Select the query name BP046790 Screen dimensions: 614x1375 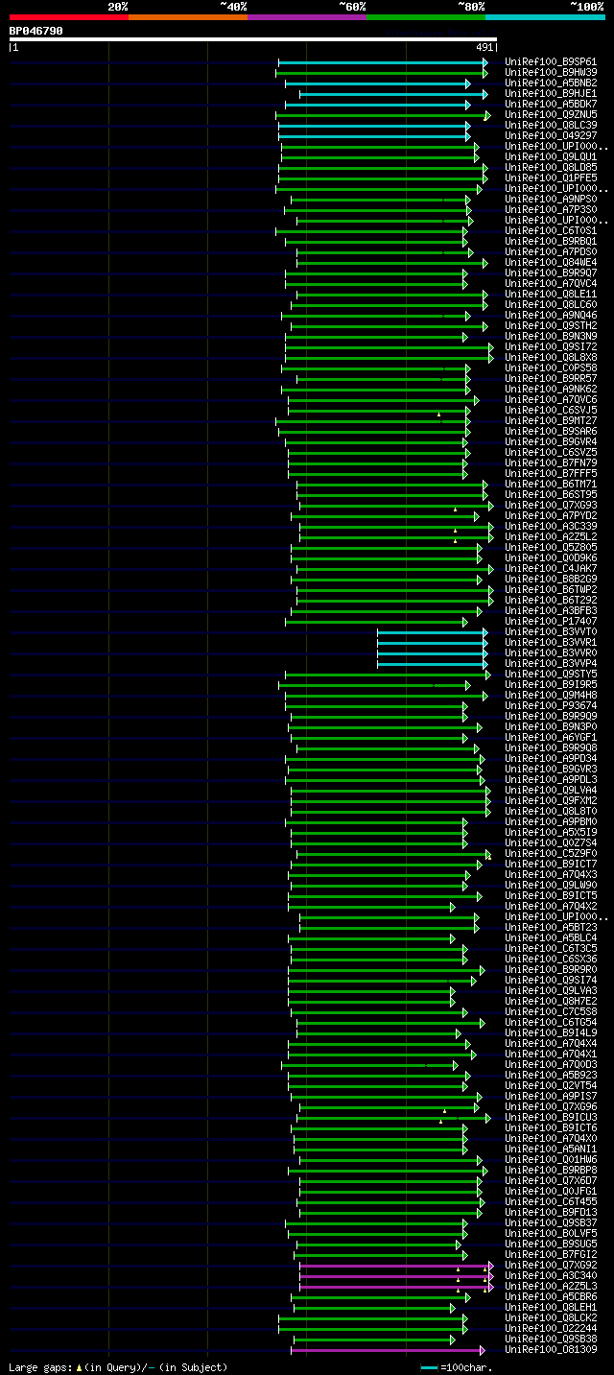[35, 31]
